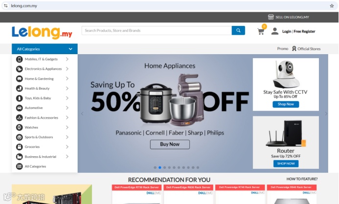Viewport: 339px width, 204px height.
Task: Click the Search Products input field
Action: [x=157, y=30]
